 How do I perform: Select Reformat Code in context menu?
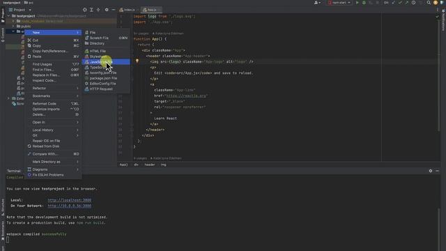click(x=53, y=104)
